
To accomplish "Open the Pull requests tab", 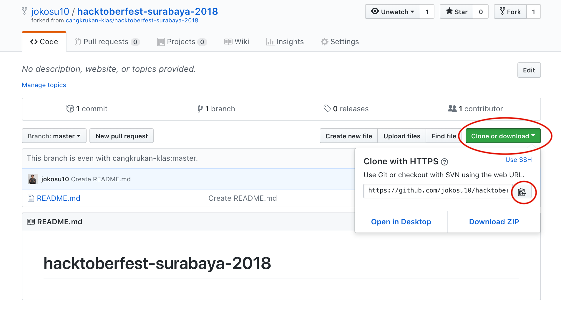I will click(107, 42).
